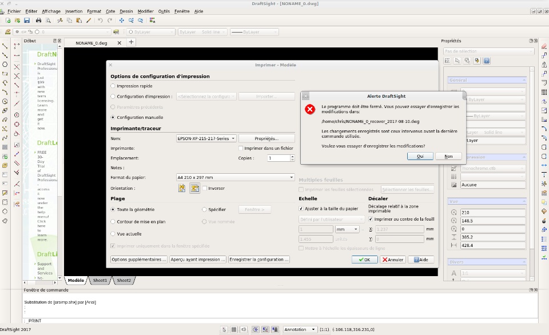The image size is (549, 335).
Task: Click the Options supplémentaires button
Action: [138, 260]
